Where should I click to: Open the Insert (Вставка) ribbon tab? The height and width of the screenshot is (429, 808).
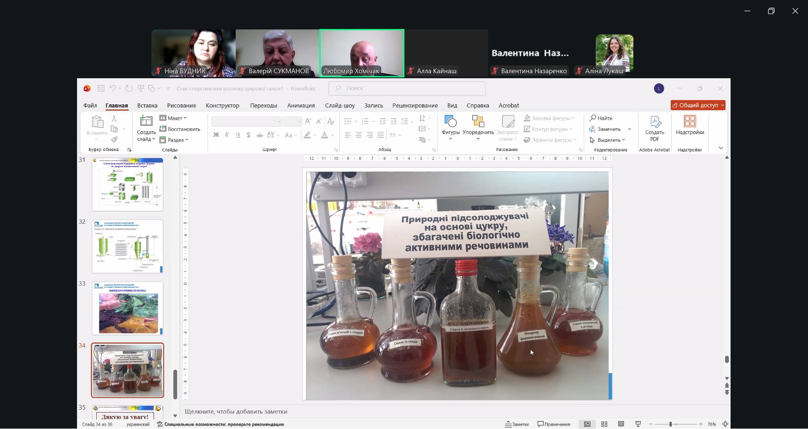click(147, 106)
